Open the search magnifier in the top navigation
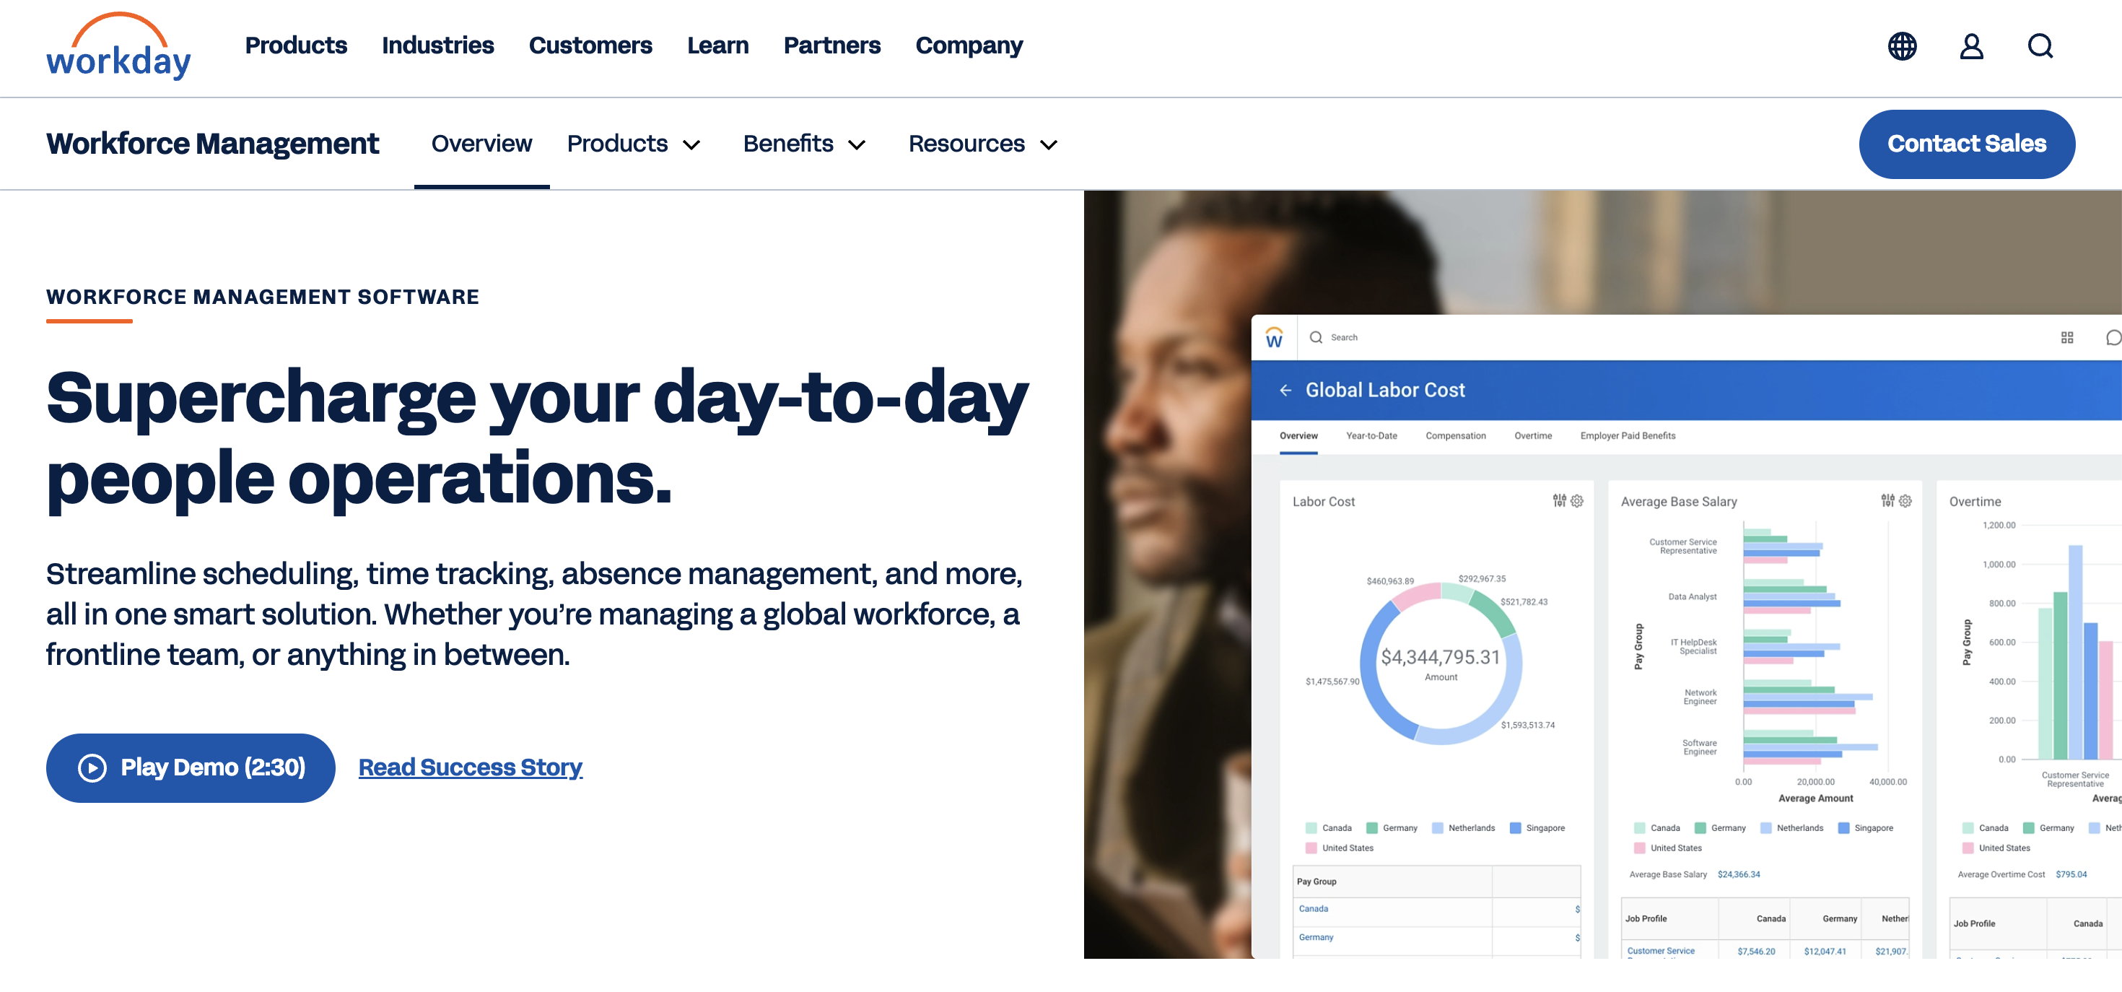 tap(2040, 46)
